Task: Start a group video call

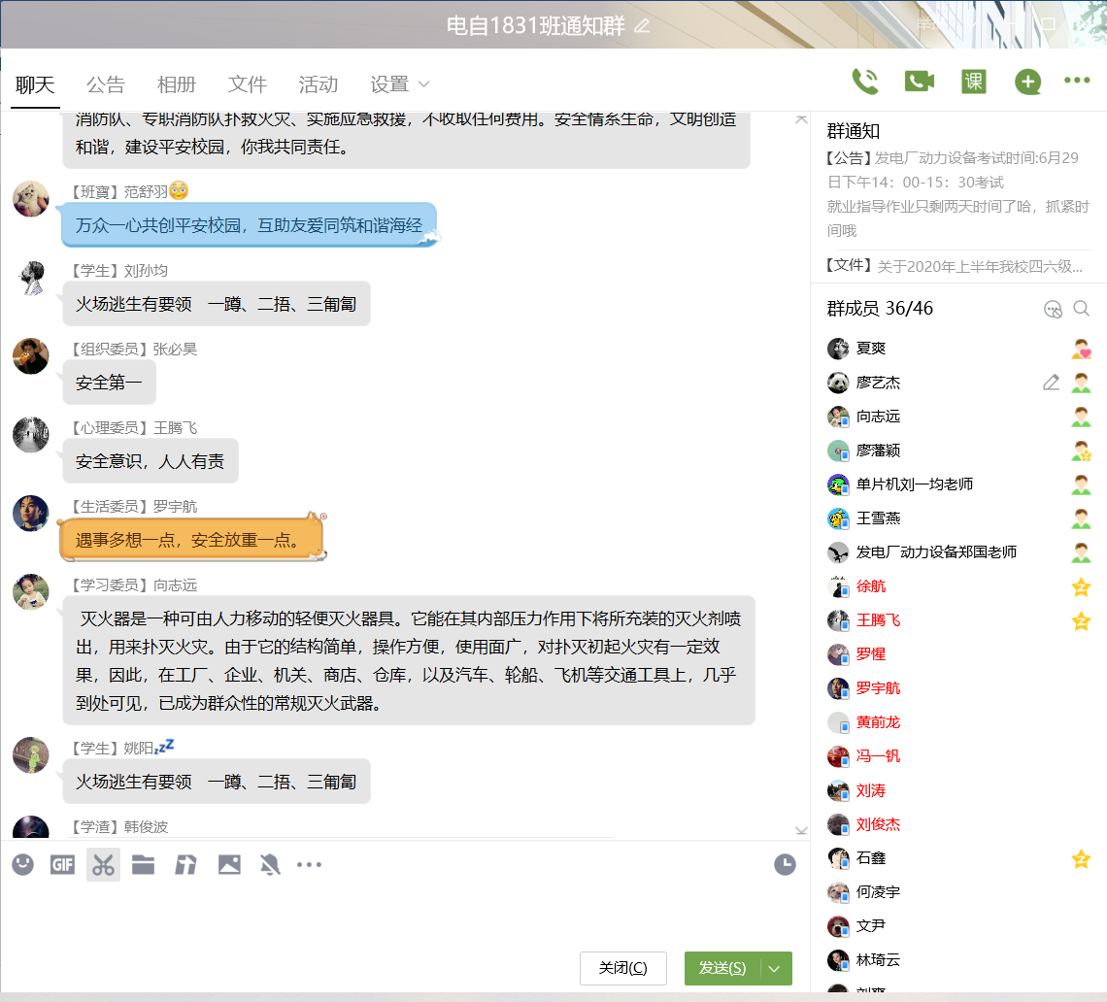Action: [x=919, y=82]
